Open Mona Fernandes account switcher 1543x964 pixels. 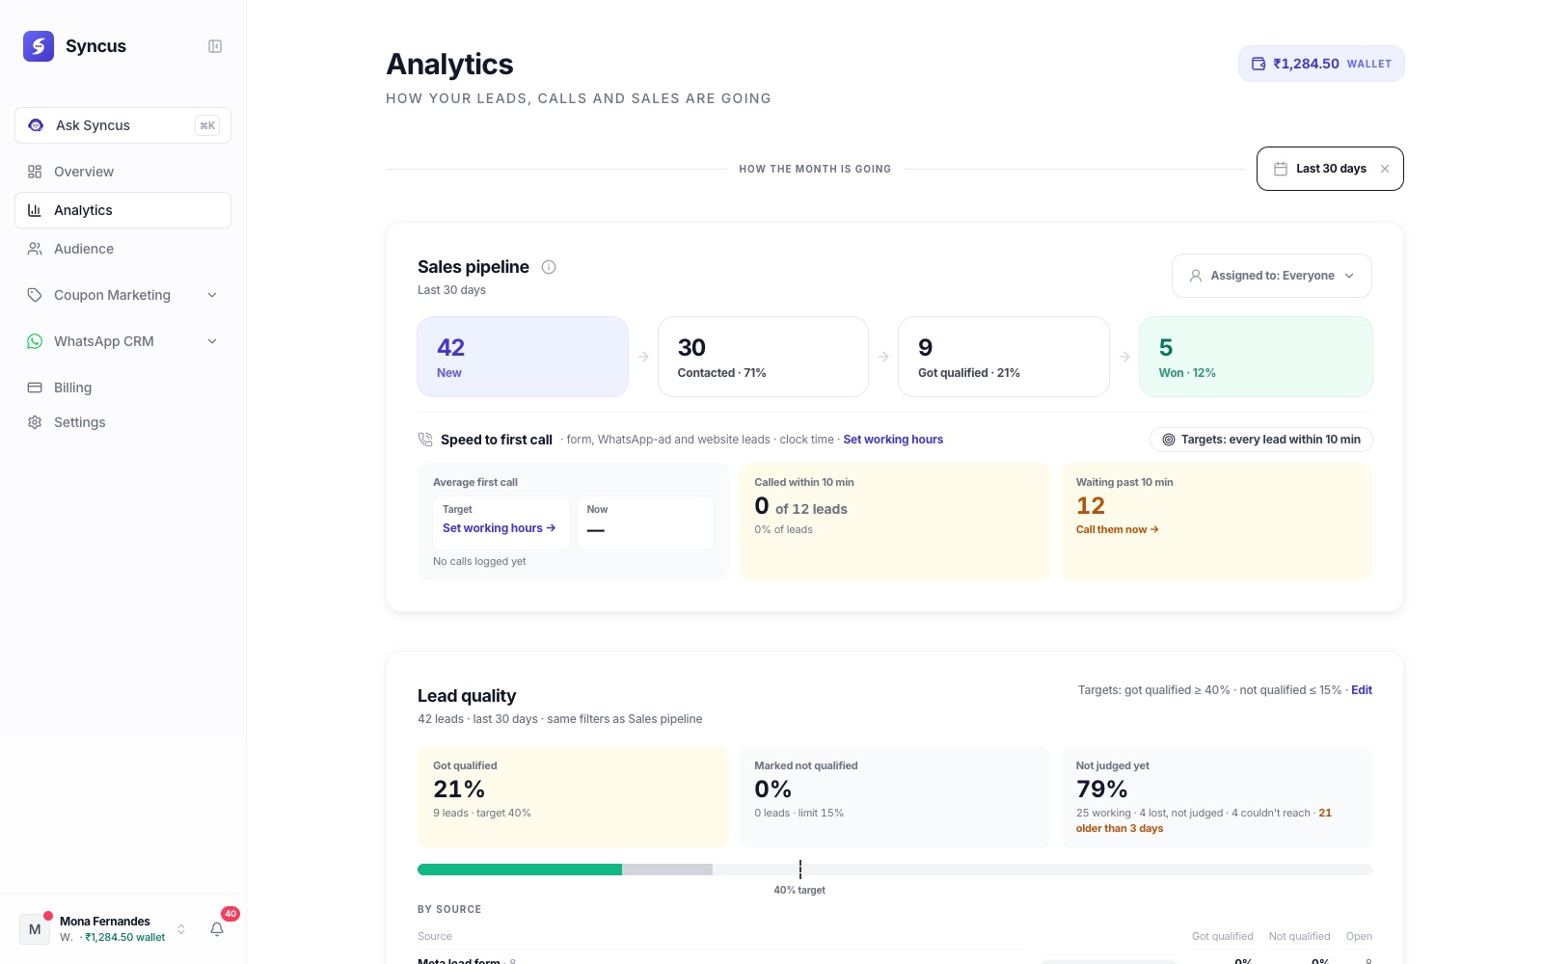104,929
